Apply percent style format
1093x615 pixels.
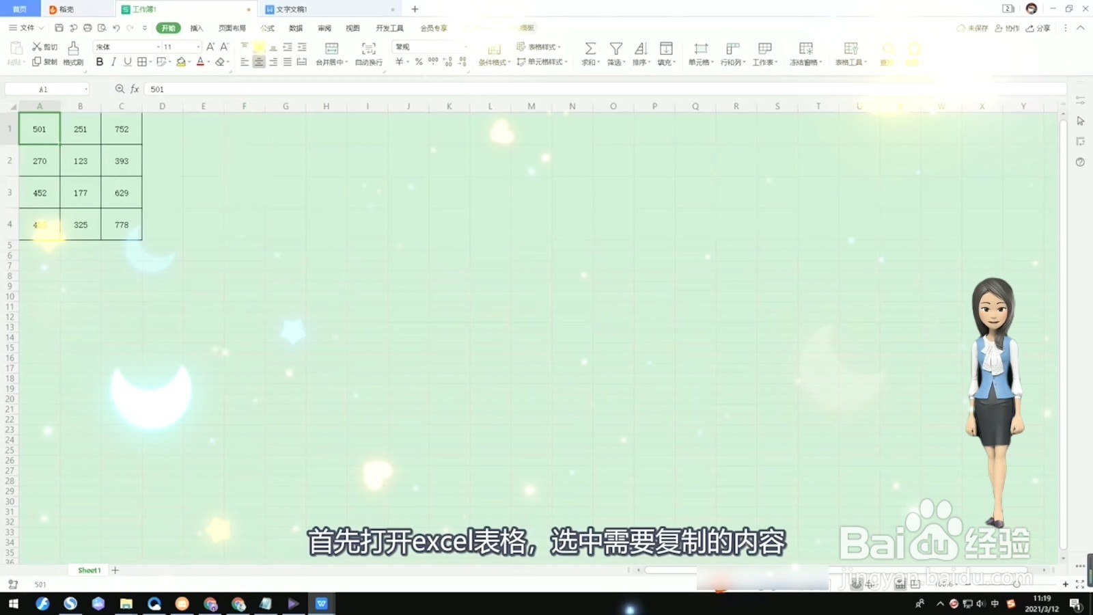pyautogui.click(x=419, y=61)
